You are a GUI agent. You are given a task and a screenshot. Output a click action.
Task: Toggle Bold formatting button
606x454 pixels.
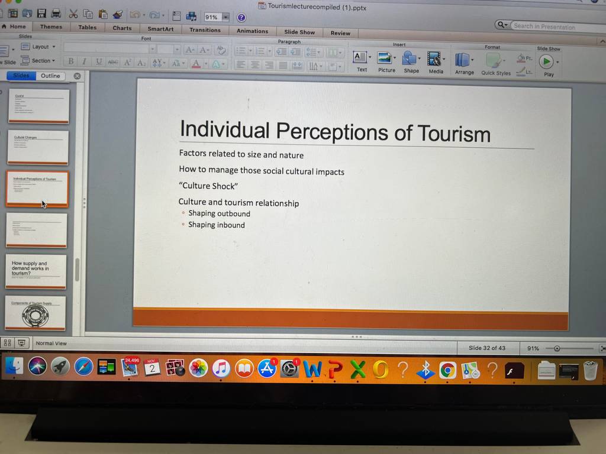[71, 61]
